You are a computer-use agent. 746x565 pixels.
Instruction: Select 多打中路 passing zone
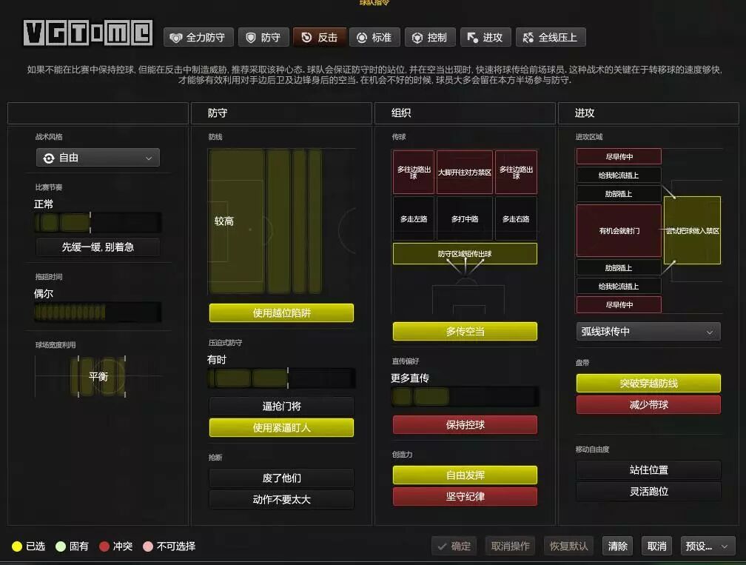click(x=464, y=219)
